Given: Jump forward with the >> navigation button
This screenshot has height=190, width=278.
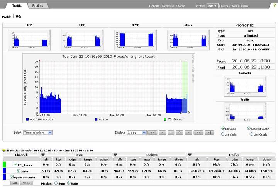Looking at the screenshot, I should tap(198, 133).
